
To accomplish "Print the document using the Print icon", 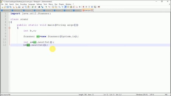I will point(19,7).
